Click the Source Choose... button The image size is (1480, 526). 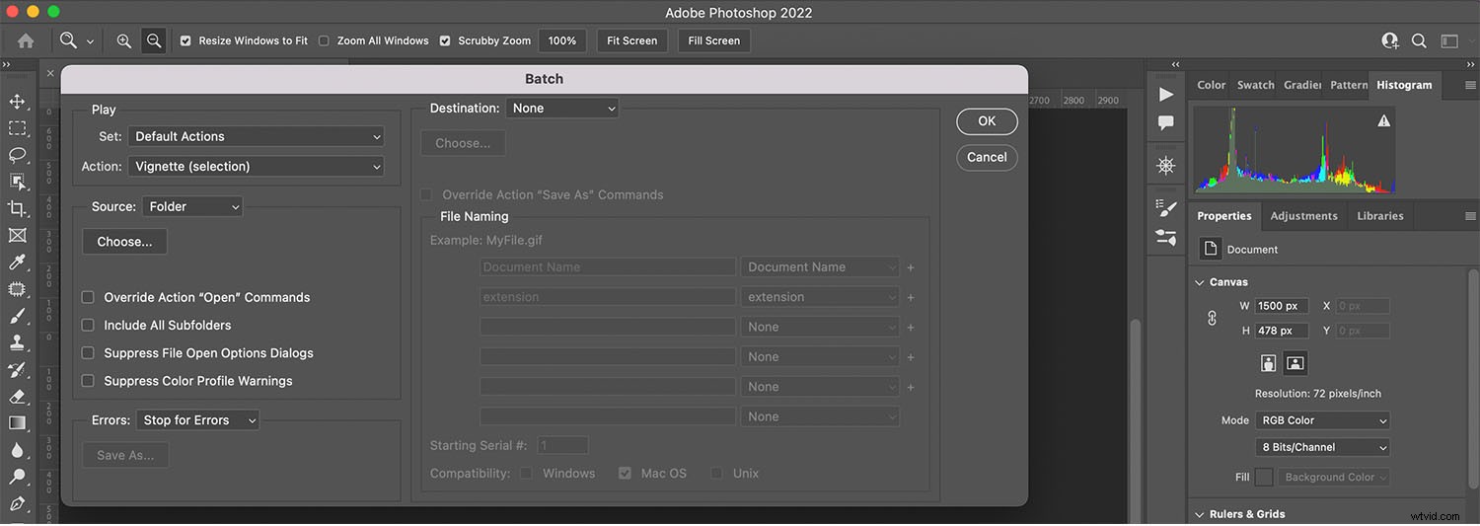[124, 242]
